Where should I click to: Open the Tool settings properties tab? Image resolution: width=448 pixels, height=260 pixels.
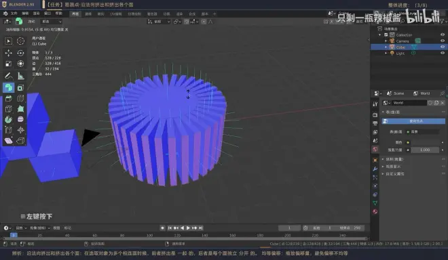[375, 104]
